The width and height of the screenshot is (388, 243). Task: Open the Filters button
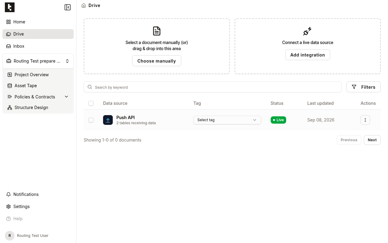[363, 87]
